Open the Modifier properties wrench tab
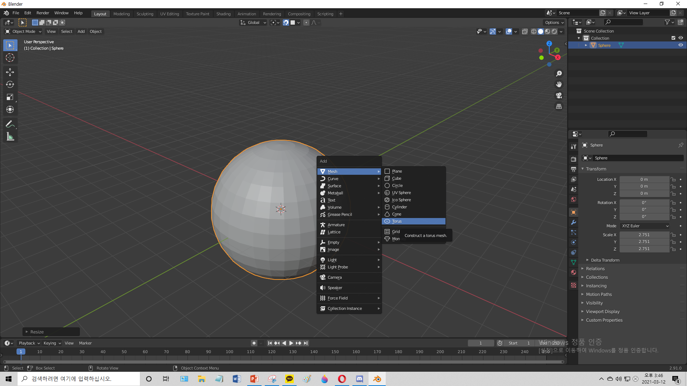The height and width of the screenshot is (386, 687). tap(574, 222)
